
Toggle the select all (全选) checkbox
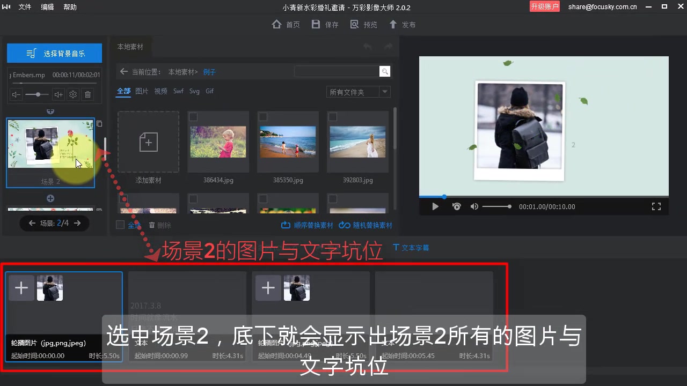pyautogui.click(x=120, y=225)
